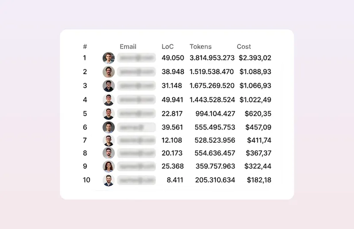Sort by the Email column header
Screen dimensions: 354x229
pos(128,46)
